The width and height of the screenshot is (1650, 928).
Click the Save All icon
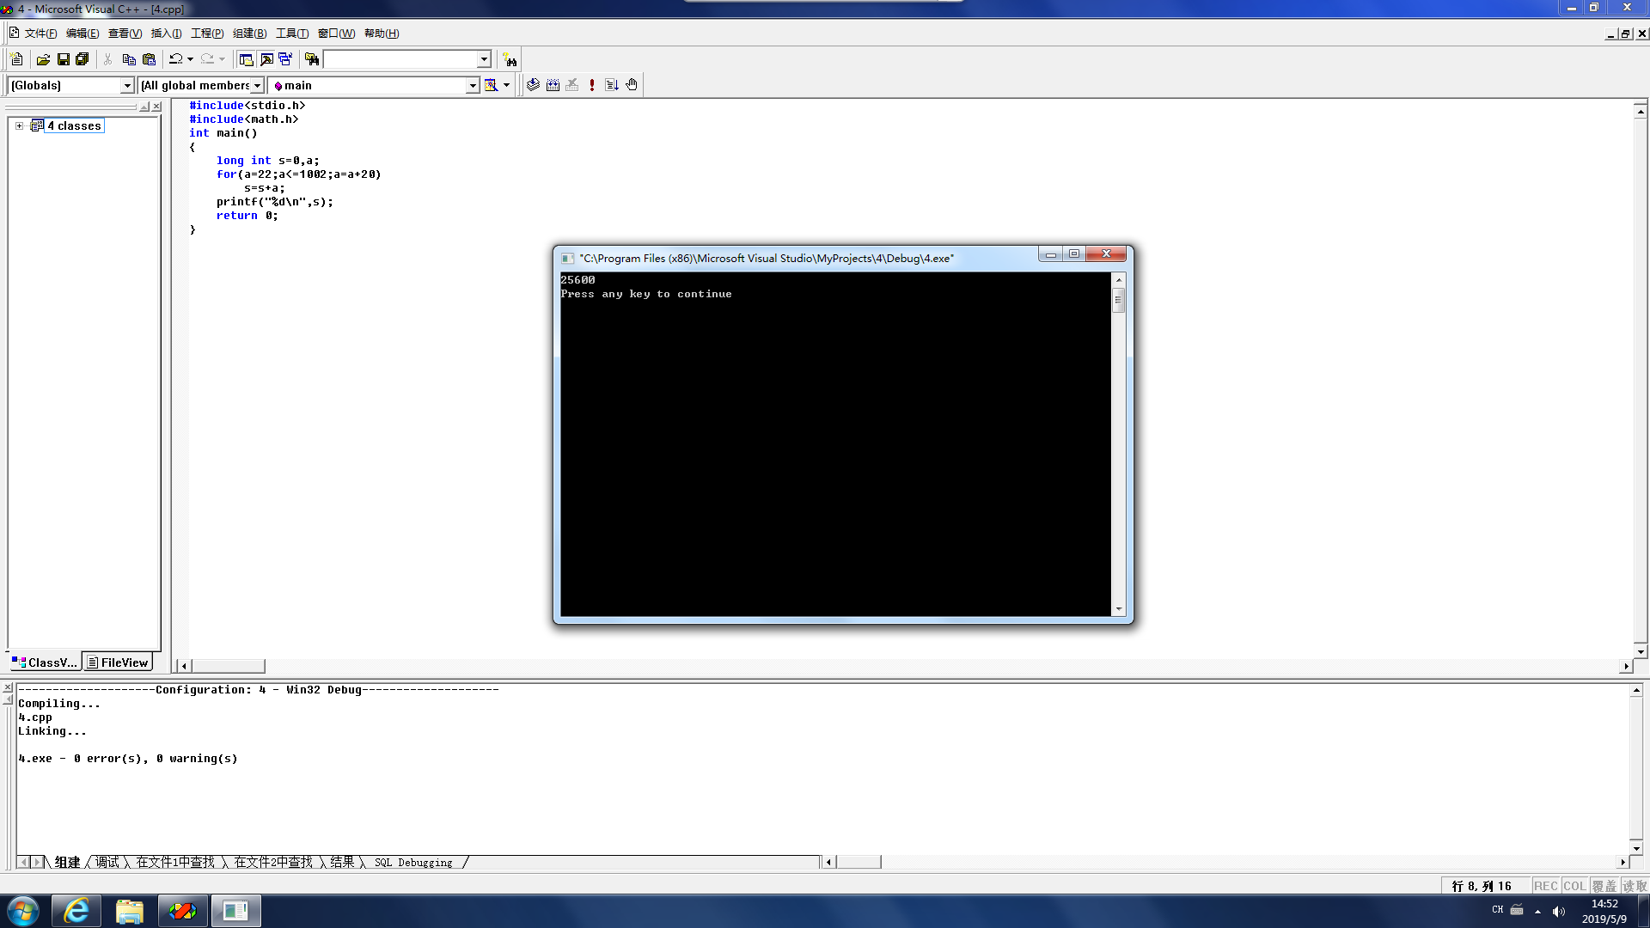(82, 59)
